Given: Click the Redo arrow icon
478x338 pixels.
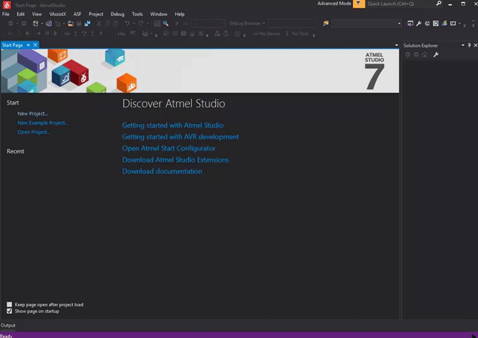Looking at the screenshot, I should pyautogui.click(x=141, y=23).
